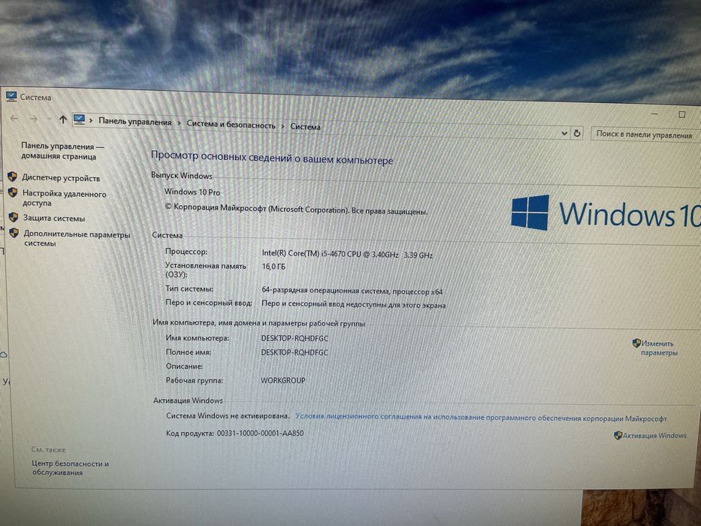Focus the Поиск в панели управления search field
This screenshot has height=526, width=701.
point(645,135)
